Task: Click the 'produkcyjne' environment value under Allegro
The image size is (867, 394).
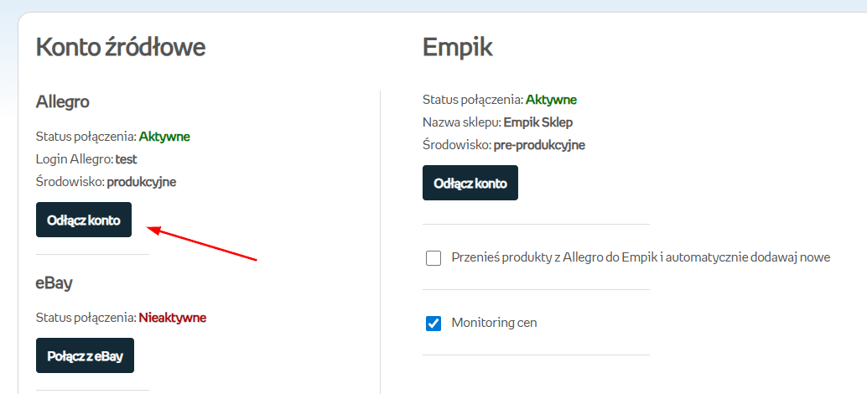Action: 141,181
